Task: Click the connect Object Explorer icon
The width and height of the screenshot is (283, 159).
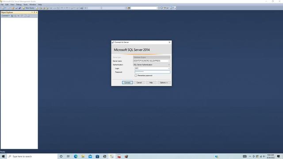Action: click(x=12, y=16)
